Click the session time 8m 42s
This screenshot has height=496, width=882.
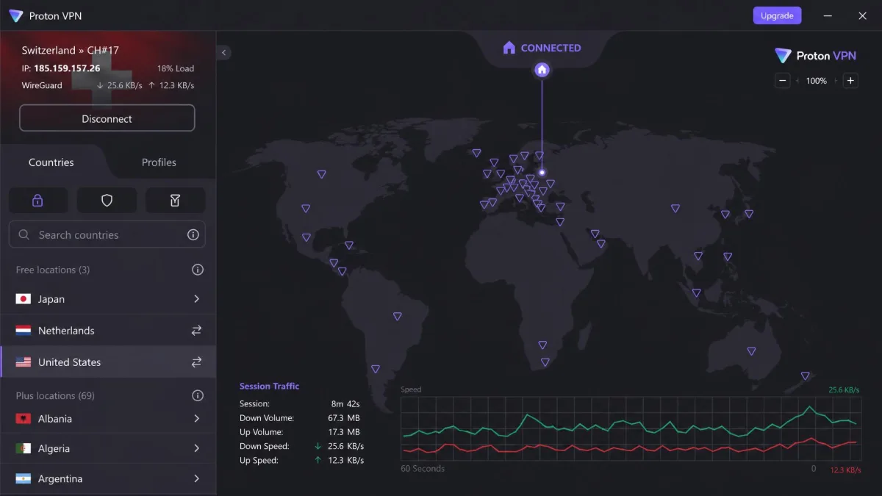344,403
